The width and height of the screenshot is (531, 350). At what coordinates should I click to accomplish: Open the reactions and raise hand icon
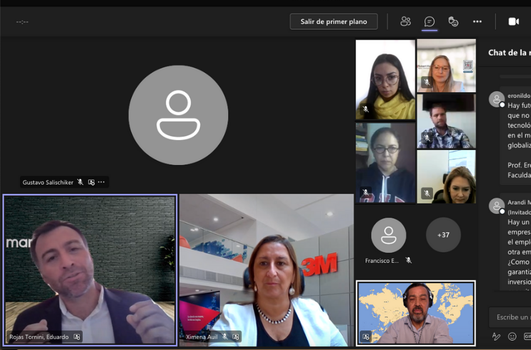tap(453, 21)
